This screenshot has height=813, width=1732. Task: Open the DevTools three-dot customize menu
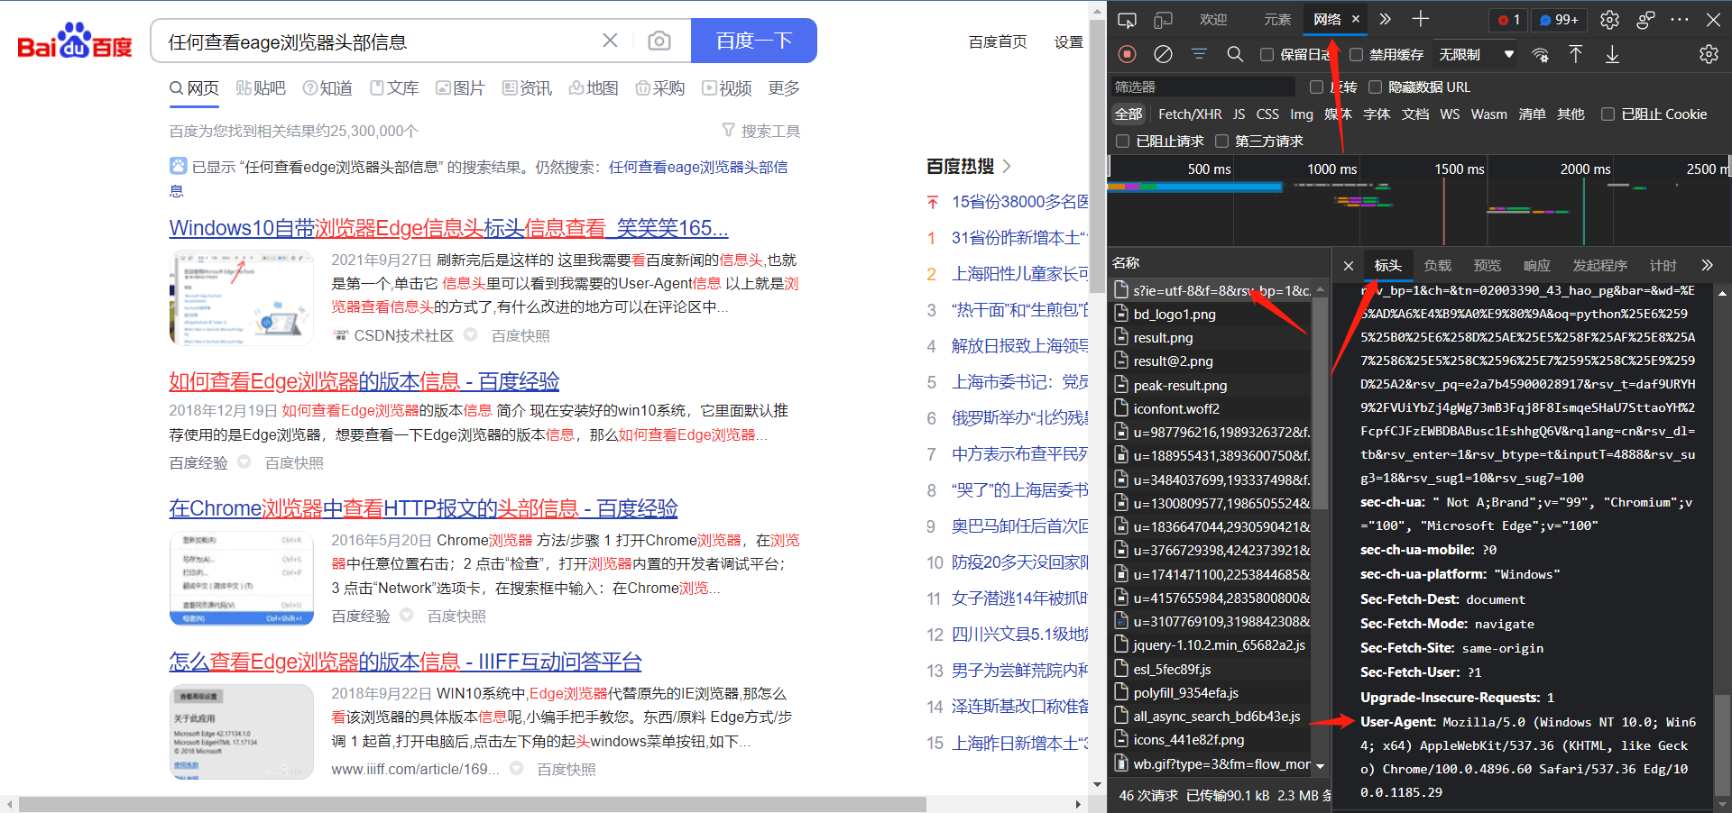[1680, 20]
